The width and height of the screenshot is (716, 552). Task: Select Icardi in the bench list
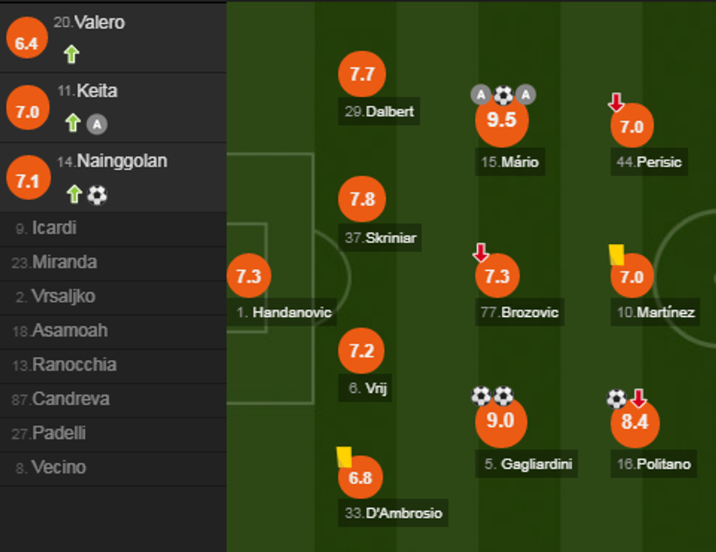(x=54, y=228)
